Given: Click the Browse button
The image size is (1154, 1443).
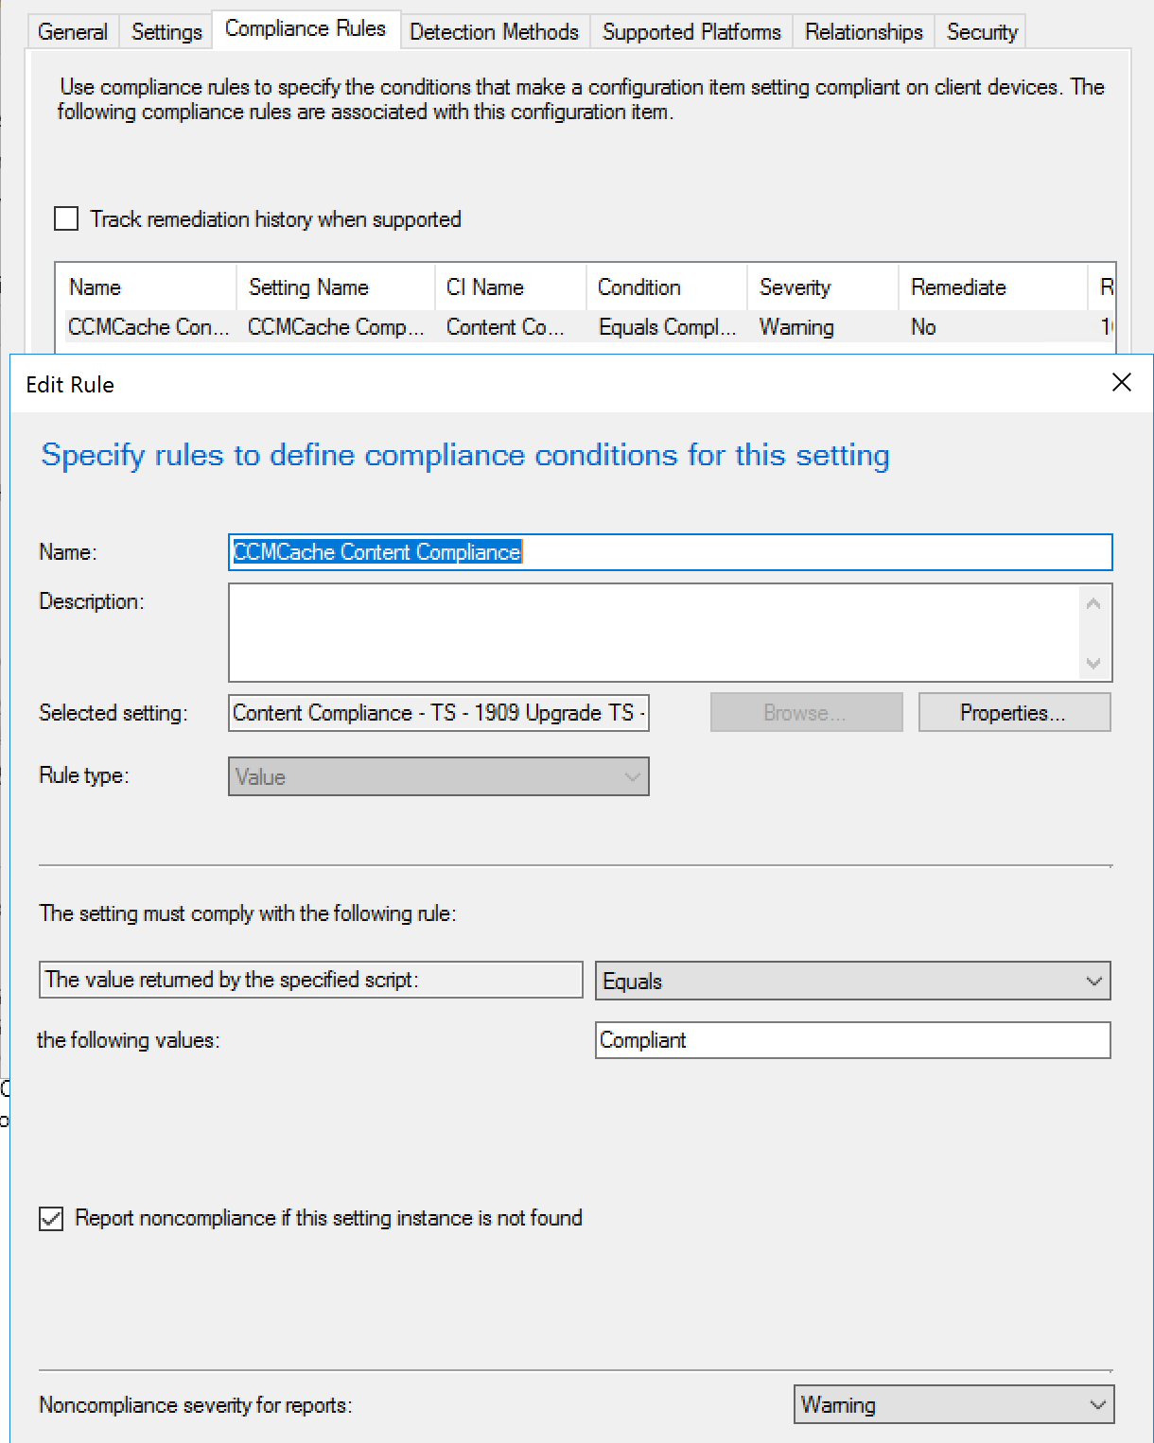Looking at the screenshot, I should click(x=805, y=712).
